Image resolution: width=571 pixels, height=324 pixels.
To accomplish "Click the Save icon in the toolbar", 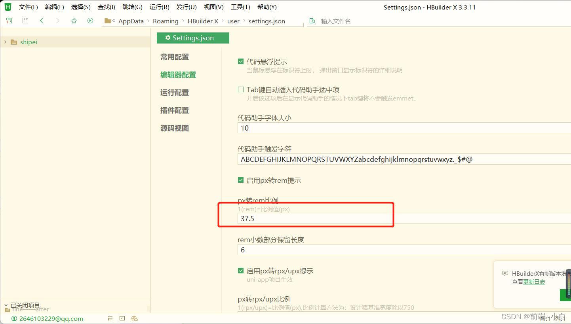I will pos(25,21).
